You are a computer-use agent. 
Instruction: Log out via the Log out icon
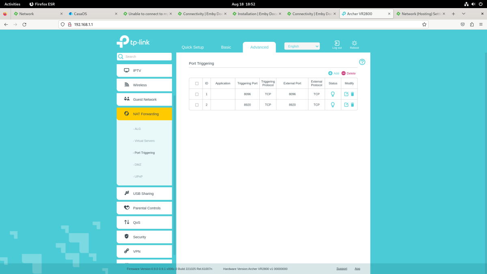point(337,44)
